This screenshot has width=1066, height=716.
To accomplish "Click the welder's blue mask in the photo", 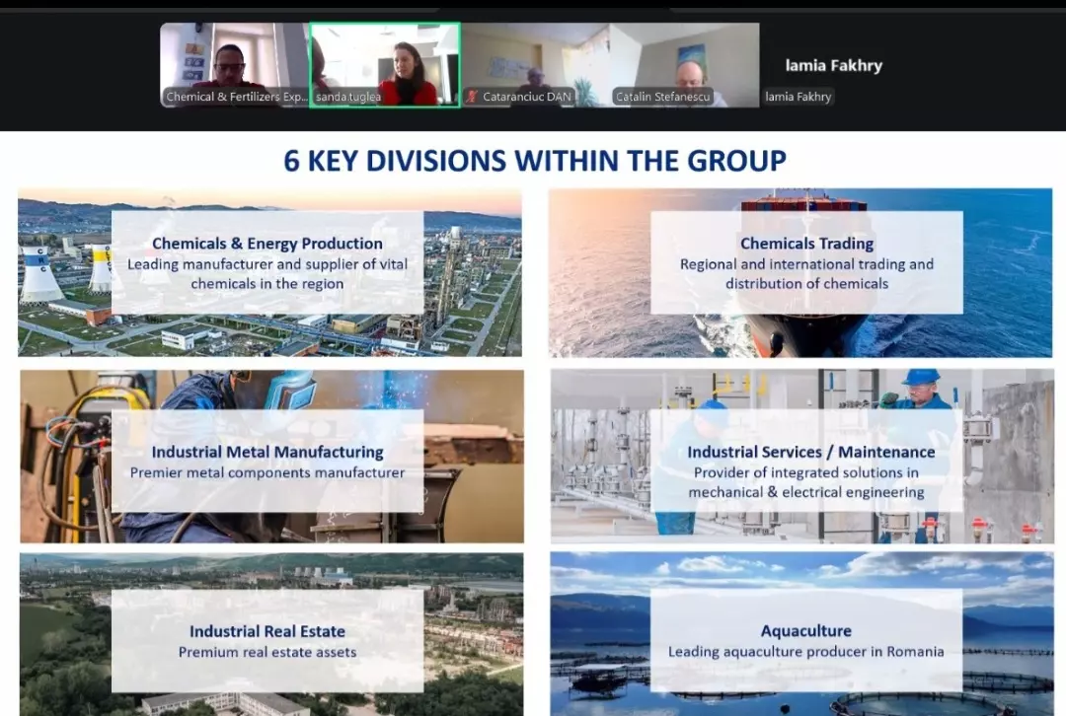I will [x=289, y=392].
